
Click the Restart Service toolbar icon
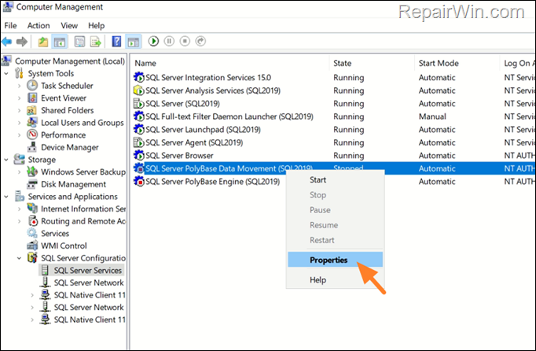point(200,42)
